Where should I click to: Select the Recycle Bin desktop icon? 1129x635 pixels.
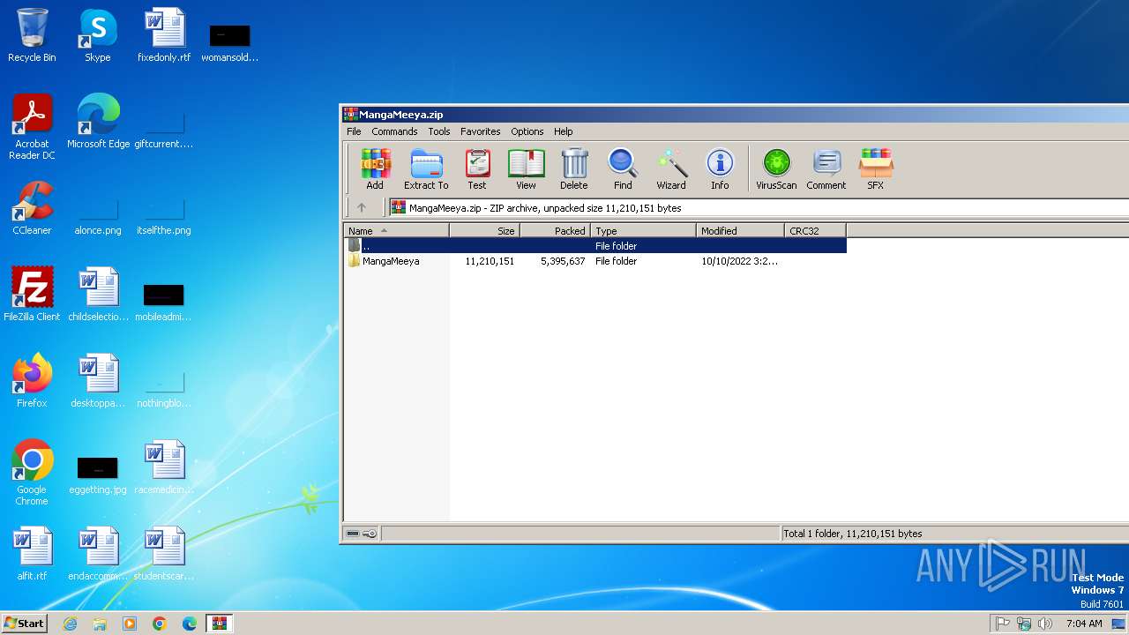[x=32, y=35]
